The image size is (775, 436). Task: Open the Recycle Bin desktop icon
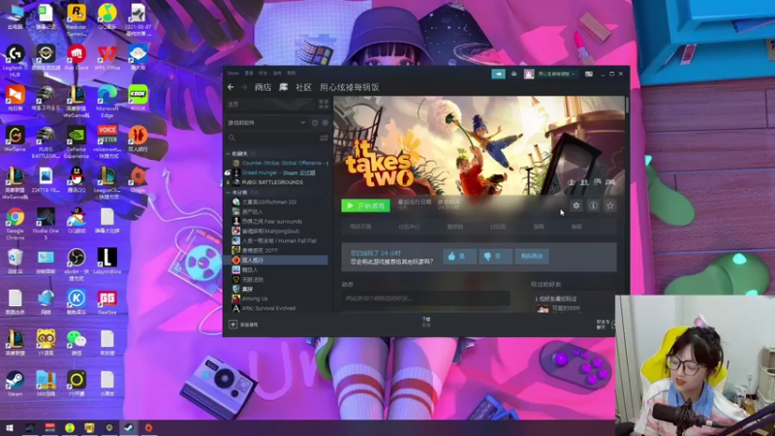coord(15,261)
